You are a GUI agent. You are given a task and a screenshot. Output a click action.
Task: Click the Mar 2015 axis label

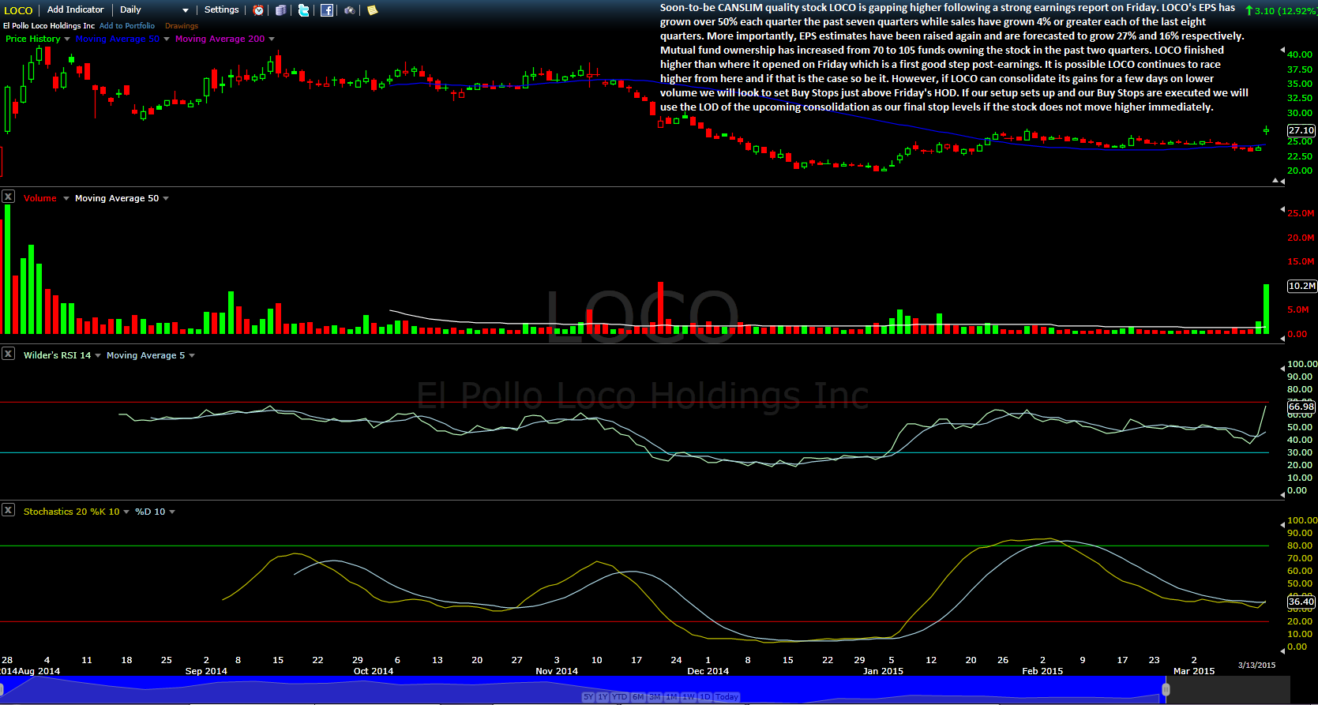1194,671
